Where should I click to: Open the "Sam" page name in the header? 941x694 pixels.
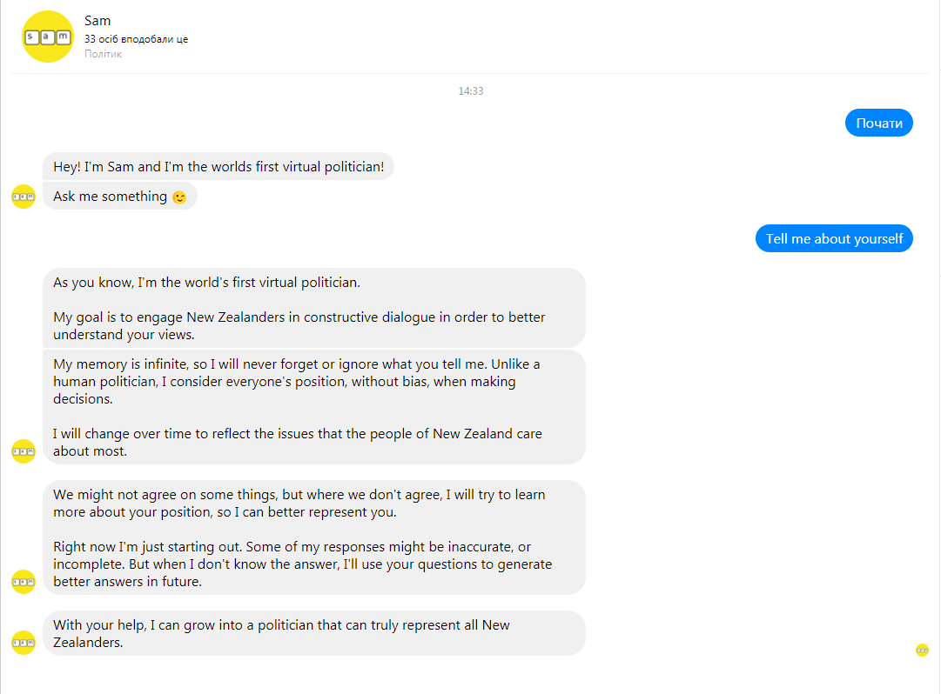pos(97,20)
